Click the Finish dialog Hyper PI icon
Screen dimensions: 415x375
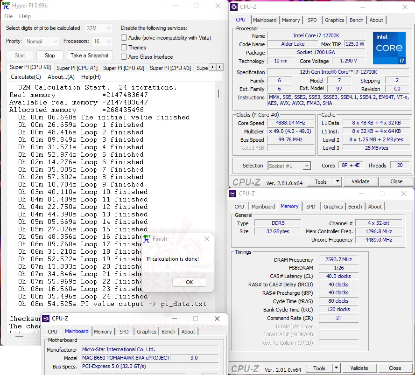(147, 239)
